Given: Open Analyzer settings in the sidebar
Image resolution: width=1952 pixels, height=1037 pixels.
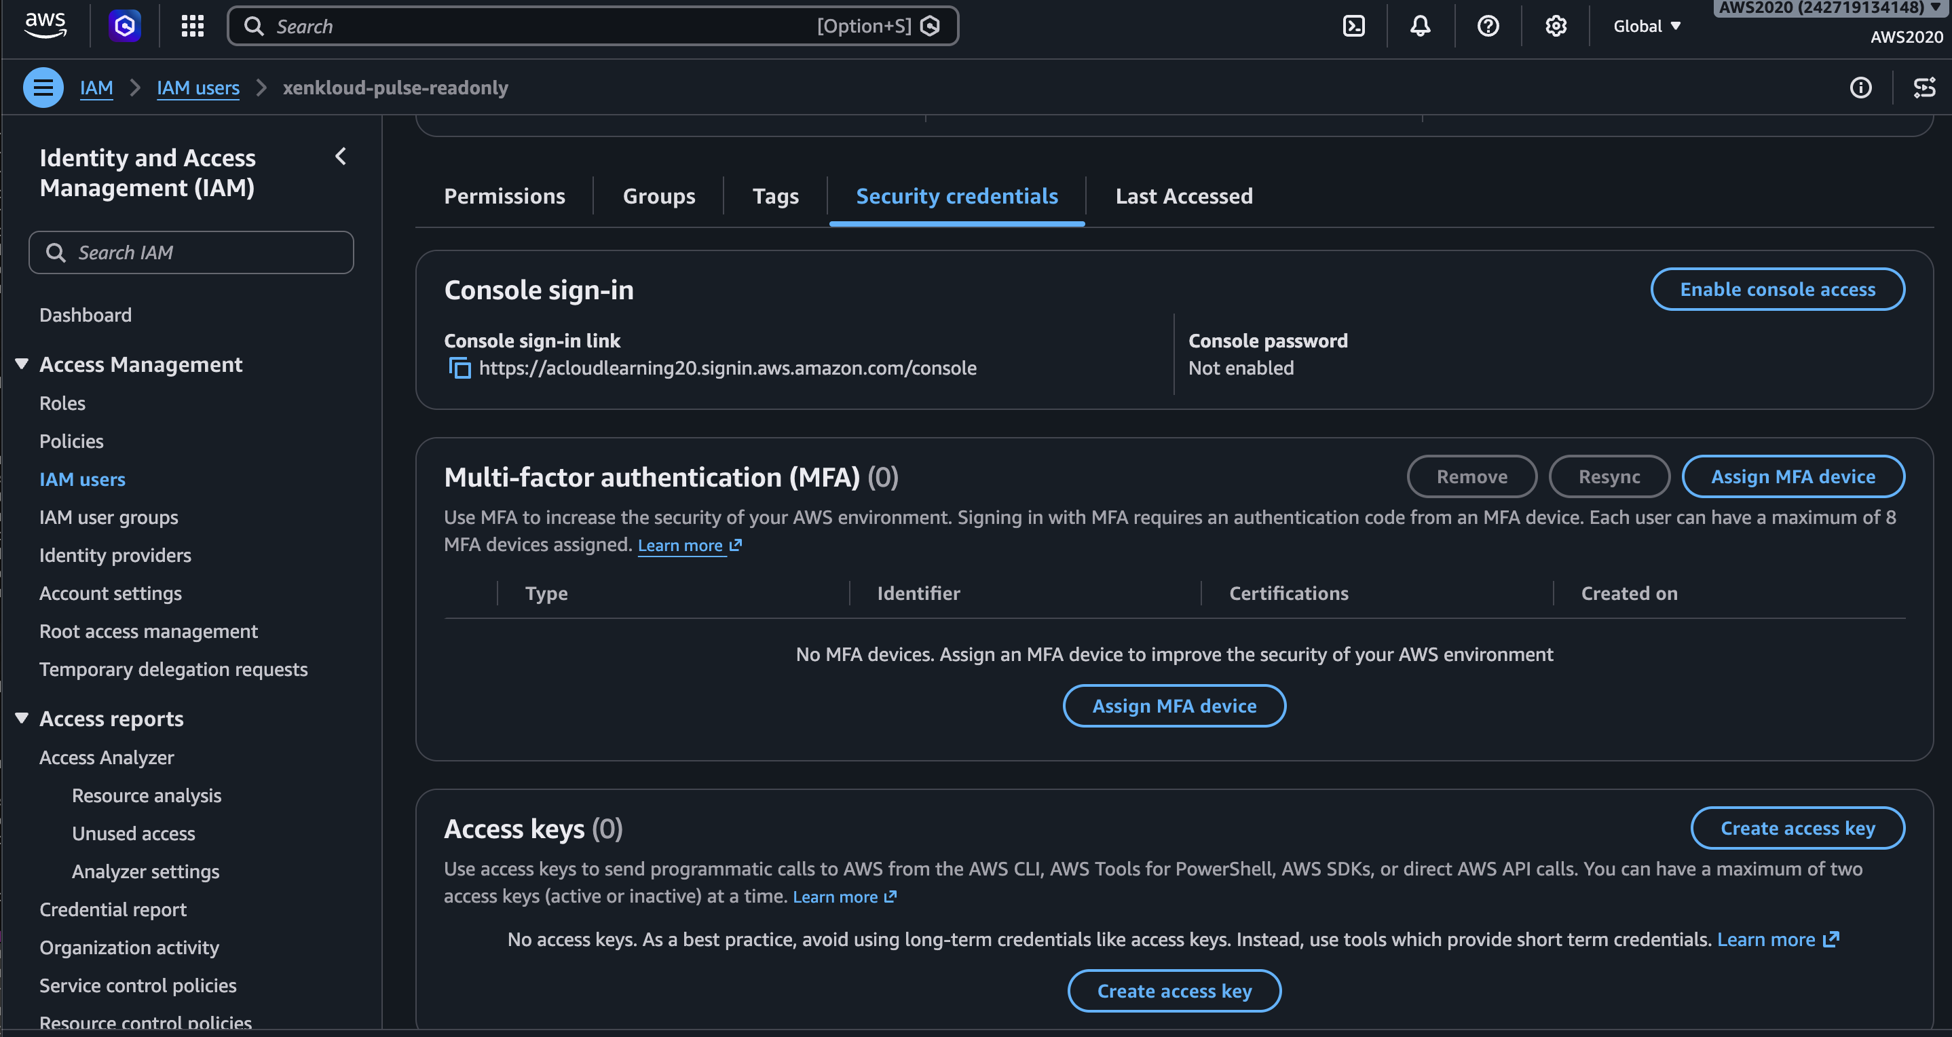Looking at the screenshot, I should click(x=145, y=871).
